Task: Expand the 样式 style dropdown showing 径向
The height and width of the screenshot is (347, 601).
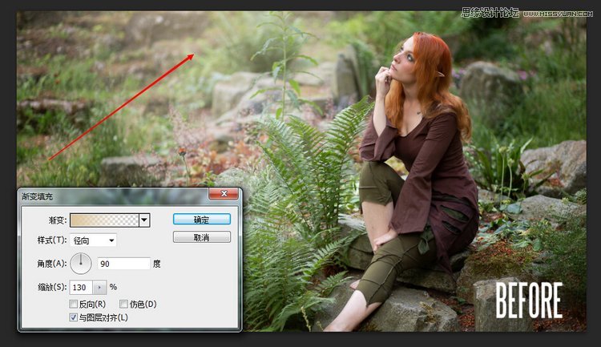Action: click(x=95, y=240)
